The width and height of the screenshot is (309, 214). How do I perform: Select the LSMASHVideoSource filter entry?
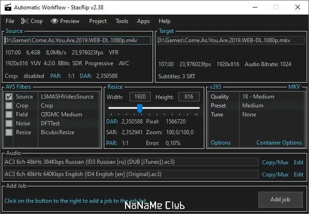coord(67,97)
